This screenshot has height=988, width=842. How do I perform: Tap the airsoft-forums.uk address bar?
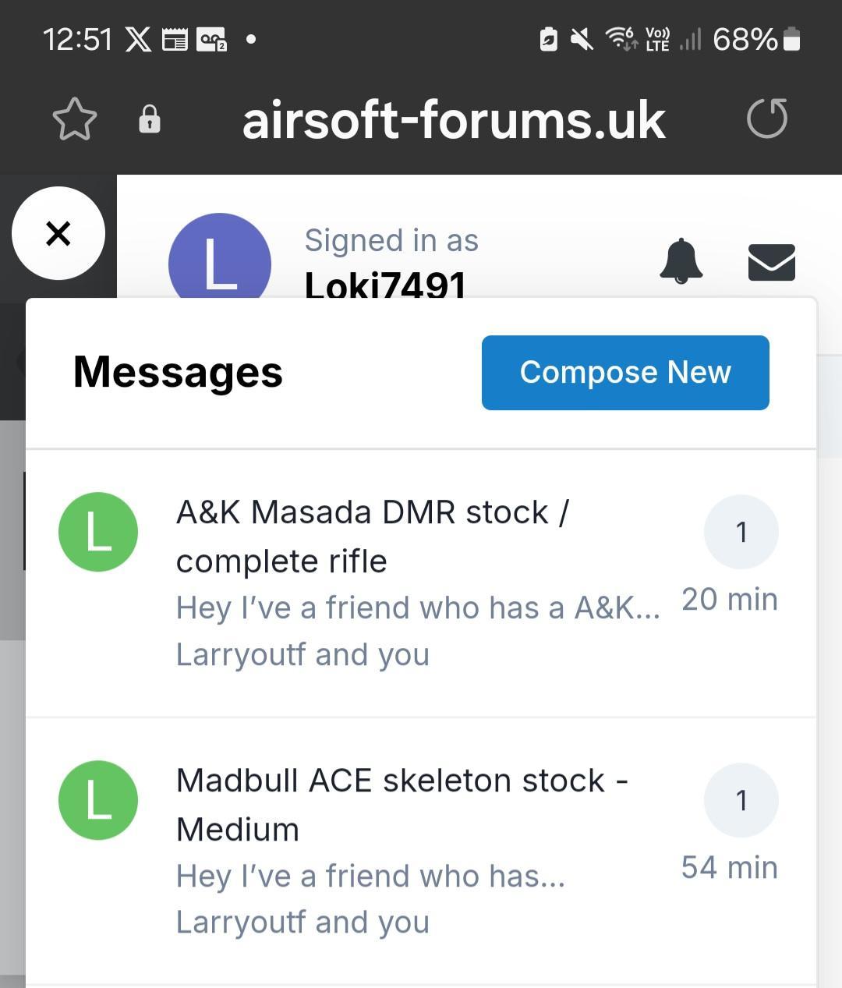[x=454, y=121]
